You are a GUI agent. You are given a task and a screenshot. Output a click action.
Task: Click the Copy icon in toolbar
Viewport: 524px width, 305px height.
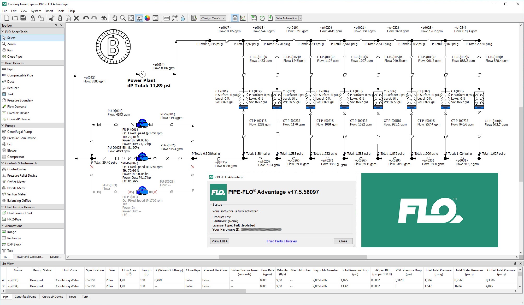(60, 18)
